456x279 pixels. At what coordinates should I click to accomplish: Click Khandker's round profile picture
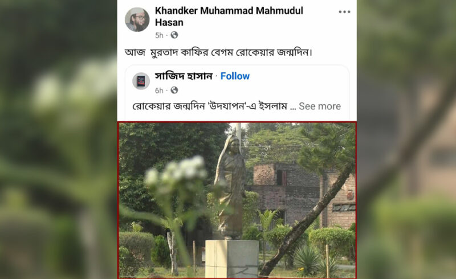[137, 19]
